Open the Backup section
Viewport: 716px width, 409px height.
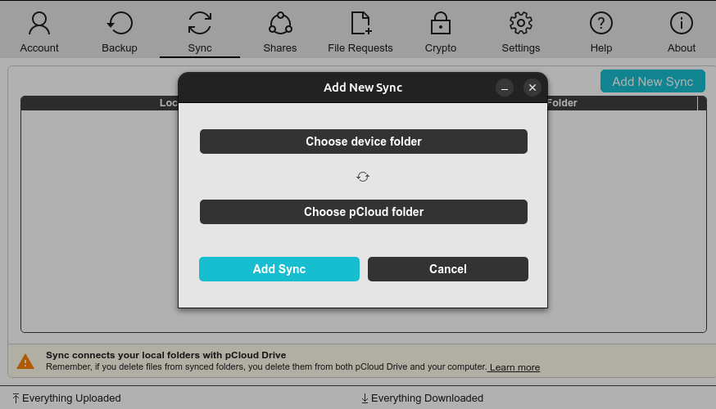[120, 32]
